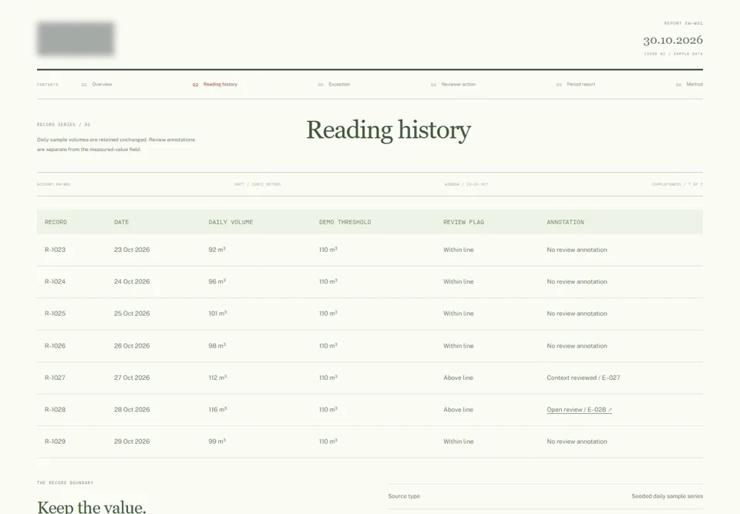Click the date 27 Oct 2026

tap(132, 378)
